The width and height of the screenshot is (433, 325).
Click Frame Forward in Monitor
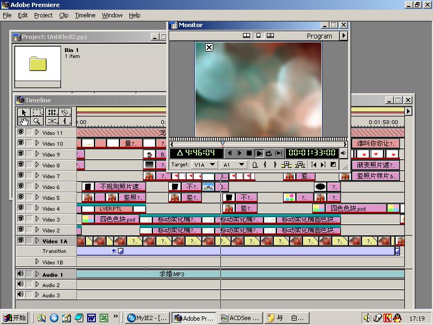point(239,153)
